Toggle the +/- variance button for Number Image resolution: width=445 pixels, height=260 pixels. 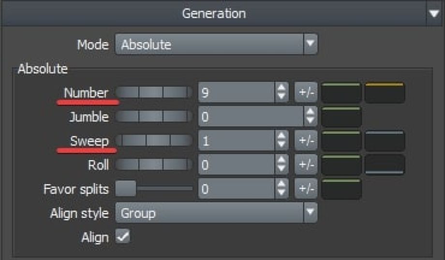click(306, 92)
